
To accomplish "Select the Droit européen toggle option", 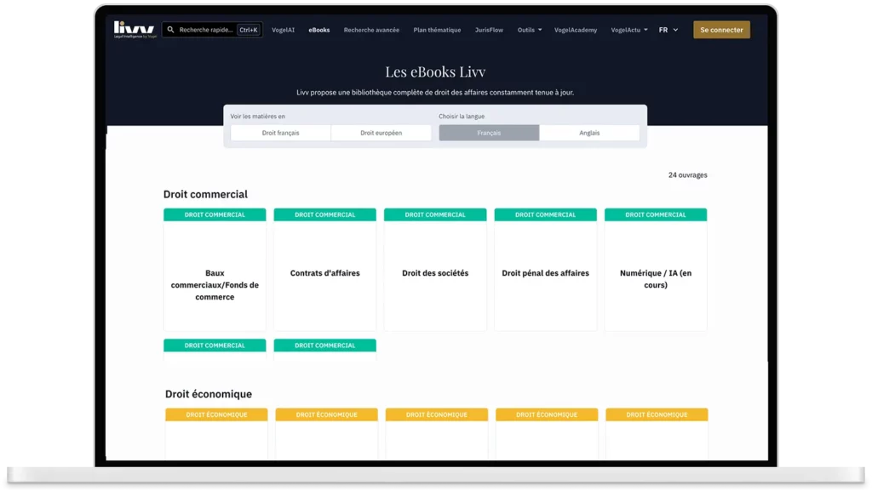I will 381,133.
